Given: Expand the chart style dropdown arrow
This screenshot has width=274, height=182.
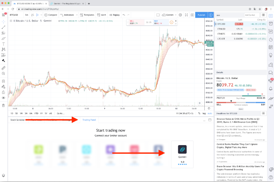Looking at the screenshot, I should click(x=41, y=15).
